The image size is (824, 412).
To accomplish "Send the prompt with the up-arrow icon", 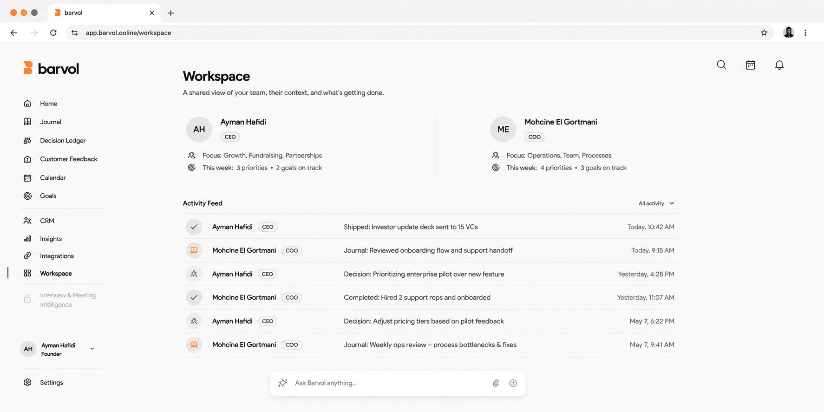I will click(x=513, y=383).
